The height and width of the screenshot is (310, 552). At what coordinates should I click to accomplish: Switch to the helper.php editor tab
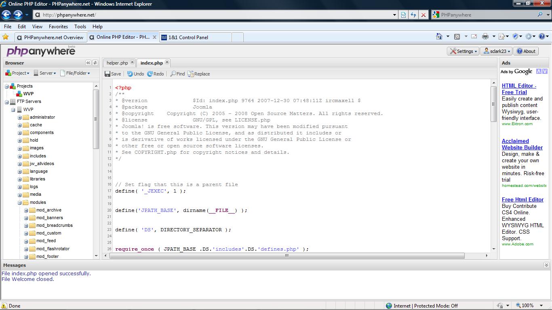coord(117,63)
